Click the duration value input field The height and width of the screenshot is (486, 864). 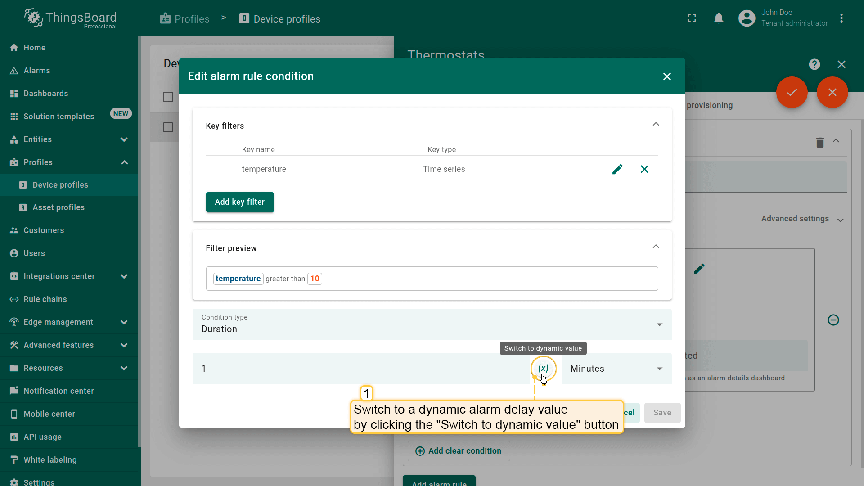pyautogui.click(x=361, y=369)
